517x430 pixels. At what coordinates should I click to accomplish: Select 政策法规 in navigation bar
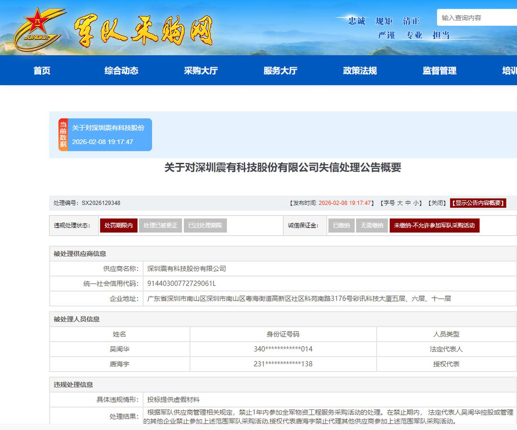point(360,70)
